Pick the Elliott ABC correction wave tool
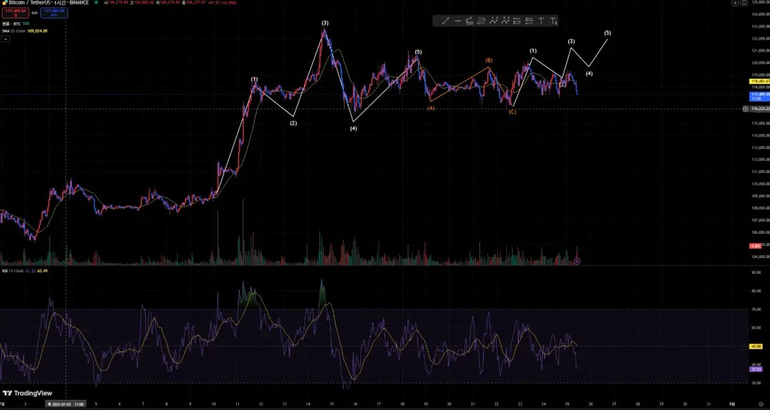This screenshot has width=770, height=410. pyautogui.click(x=505, y=21)
